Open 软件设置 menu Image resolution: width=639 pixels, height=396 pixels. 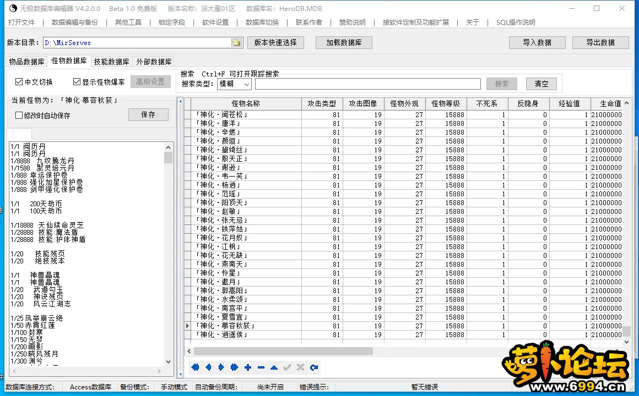pyautogui.click(x=215, y=23)
